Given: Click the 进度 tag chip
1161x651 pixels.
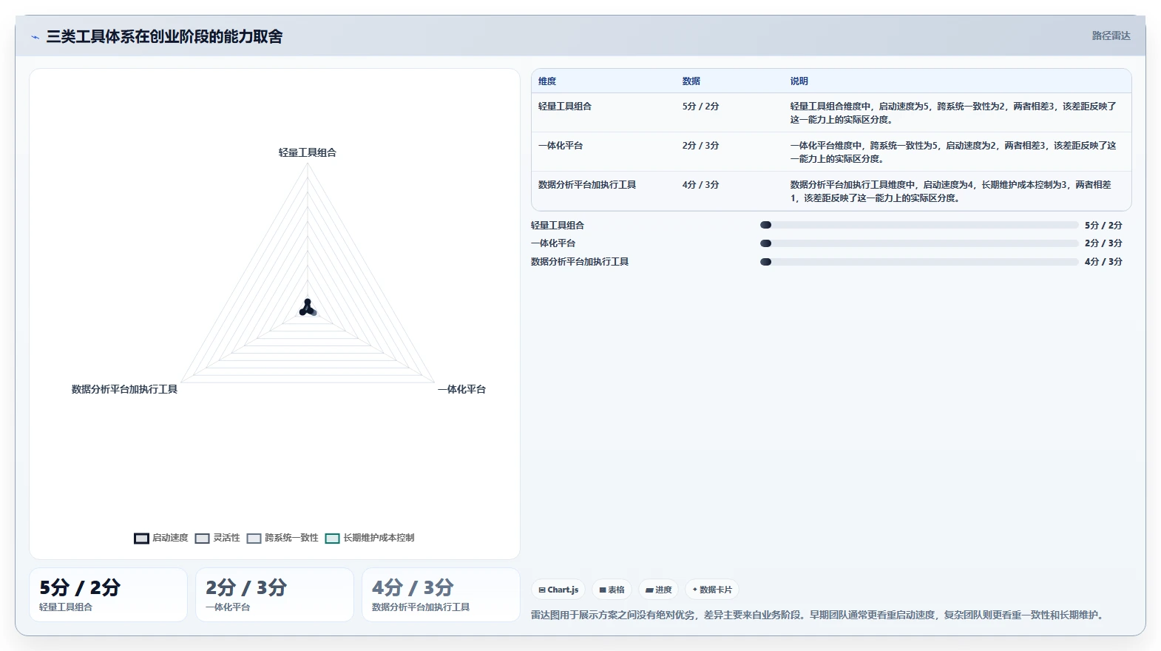Looking at the screenshot, I should coord(658,590).
